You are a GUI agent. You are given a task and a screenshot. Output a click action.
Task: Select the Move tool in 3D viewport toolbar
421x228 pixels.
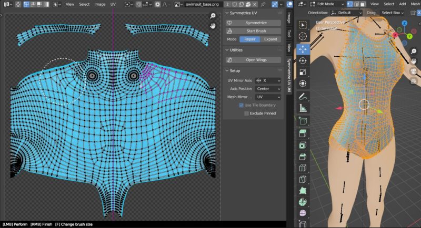click(x=303, y=49)
